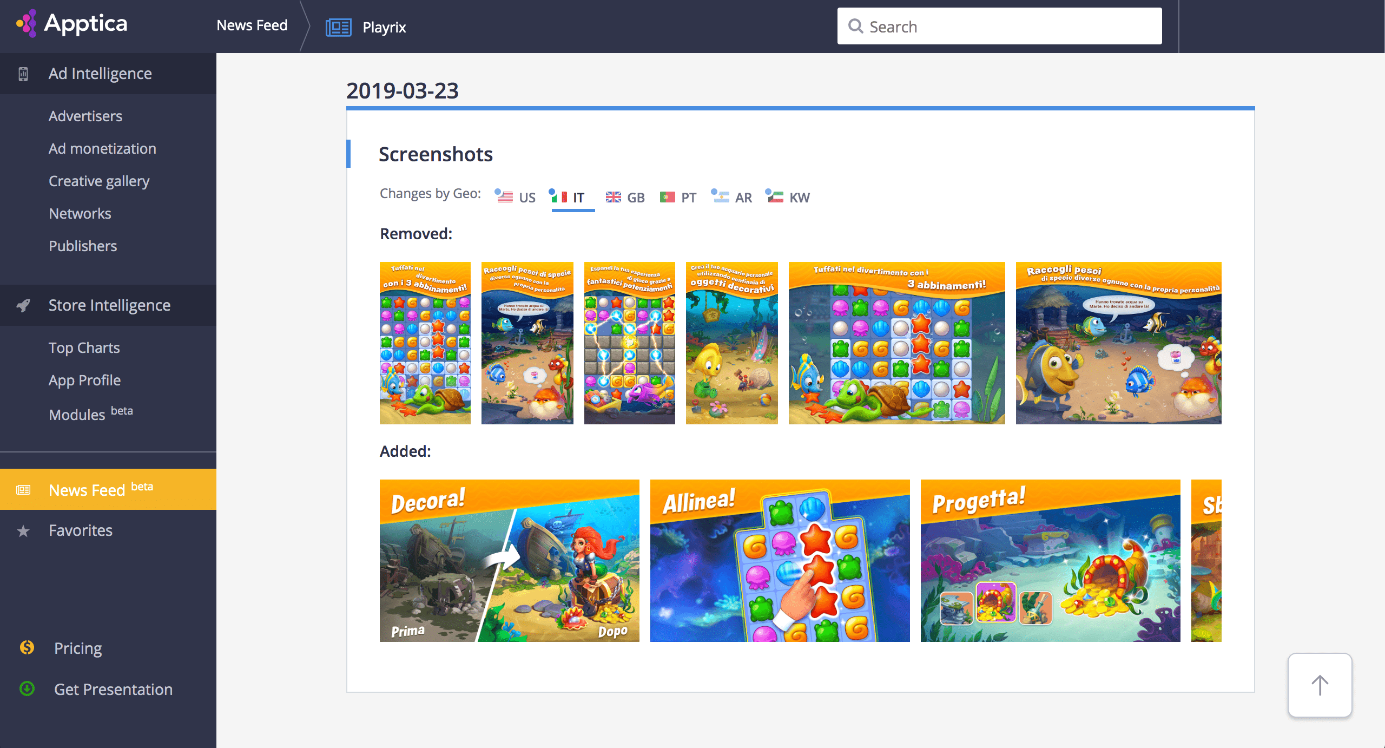Click the Apptica logo
The image size is (1385, 748).
(x=72, y=24)
